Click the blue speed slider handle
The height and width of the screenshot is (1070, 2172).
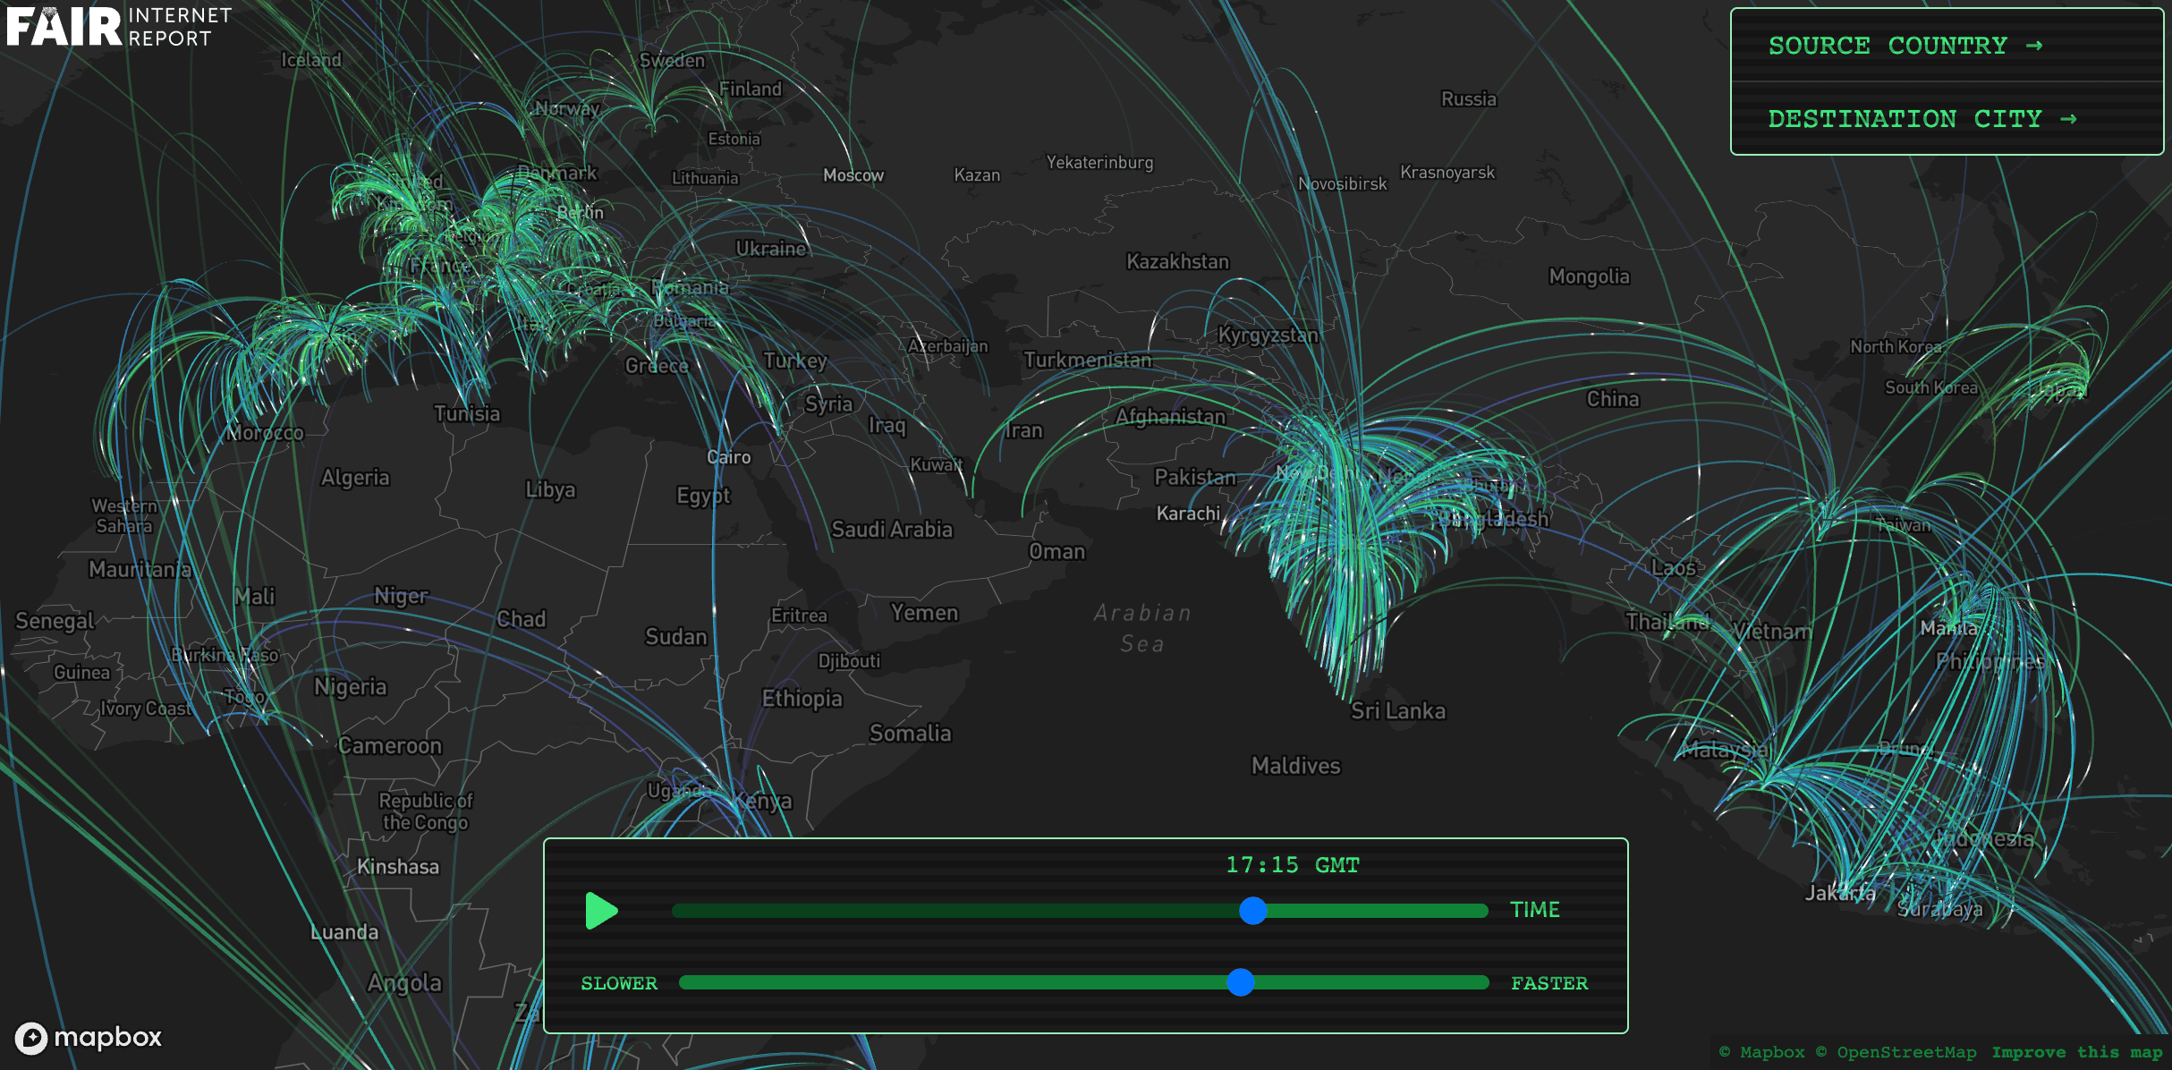point(1240,982)
